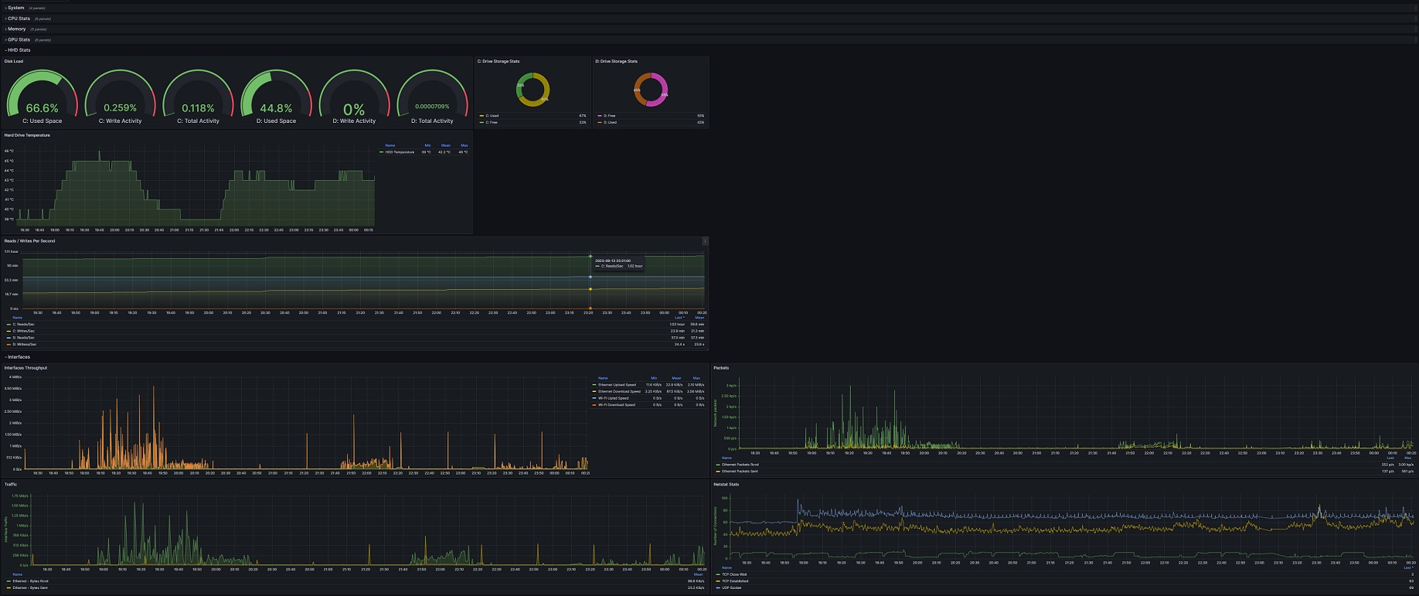The width and height of the screenshot is (1419, 596).
Task: Click the D: Free legend color swatch
Action: coord(599,116)
